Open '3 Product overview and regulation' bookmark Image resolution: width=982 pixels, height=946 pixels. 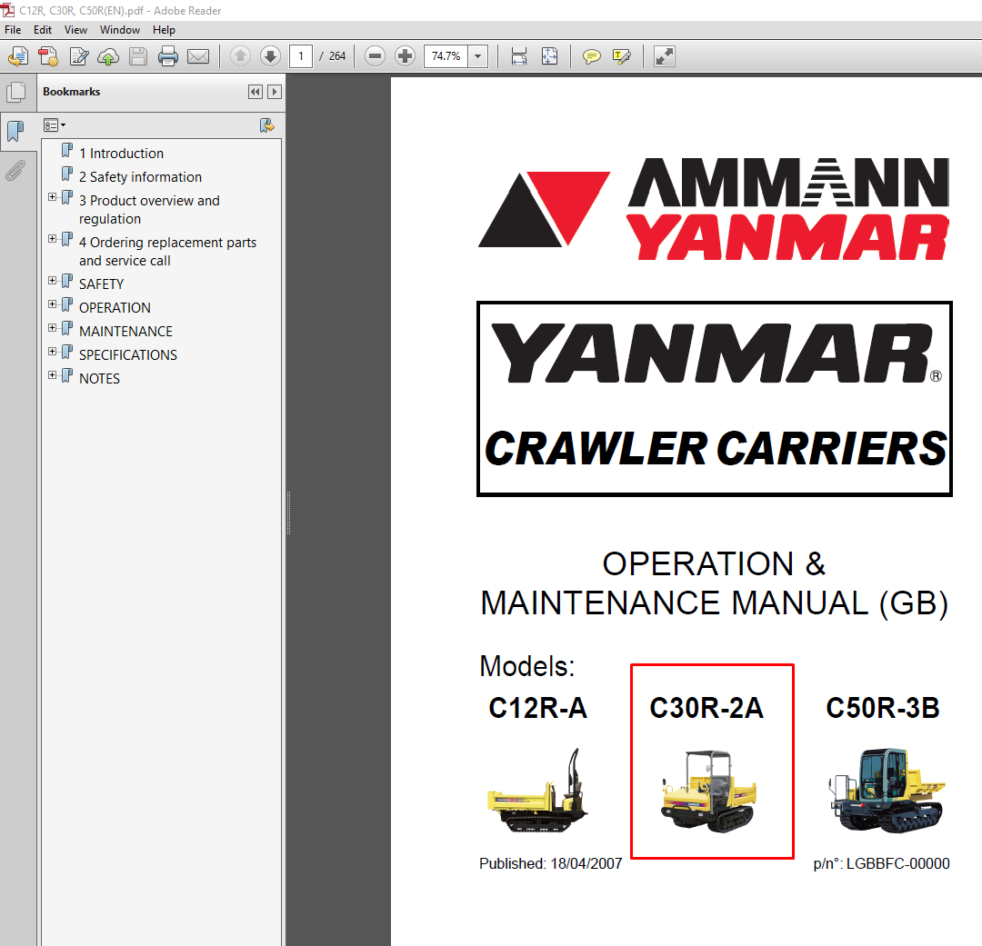pos(149,210)
